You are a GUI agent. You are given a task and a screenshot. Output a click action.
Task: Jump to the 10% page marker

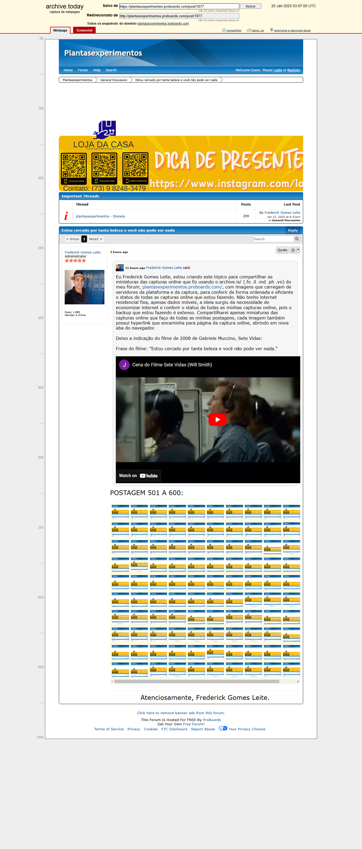point(41,108)
